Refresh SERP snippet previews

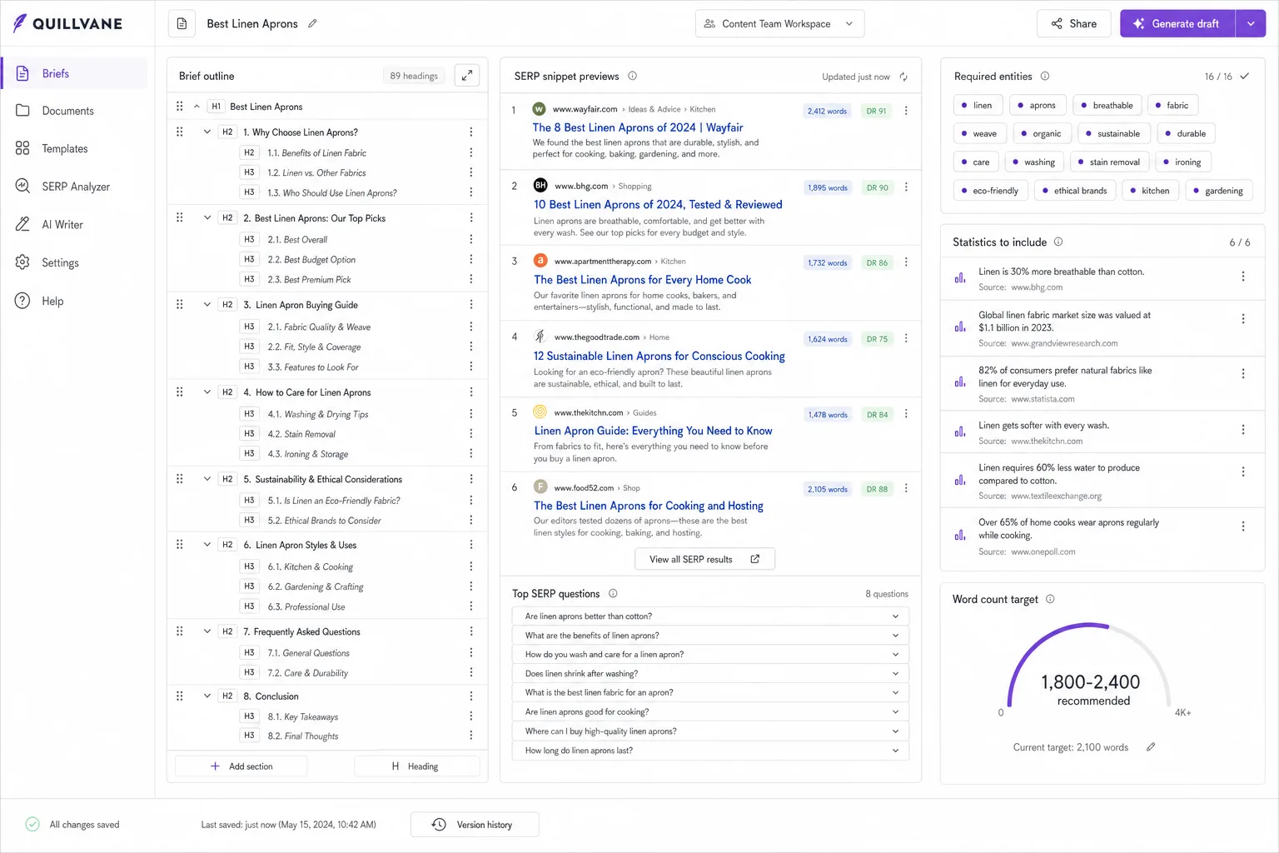click(x=903, y=77)
